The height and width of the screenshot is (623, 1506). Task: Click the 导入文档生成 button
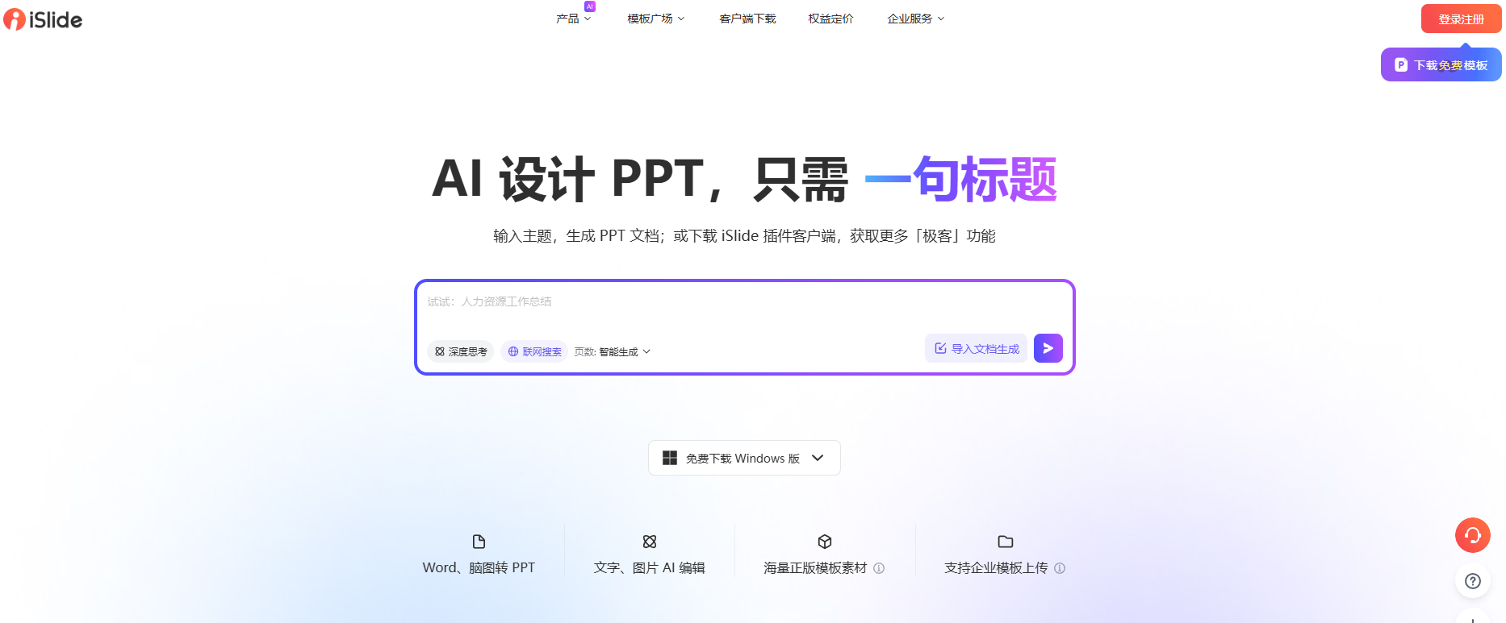(977, 348)
